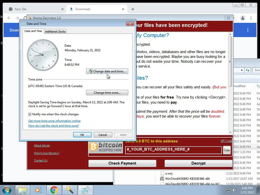Click the KB3191566-x64 installer file icon
260x195 pixels.
[162, 178]
